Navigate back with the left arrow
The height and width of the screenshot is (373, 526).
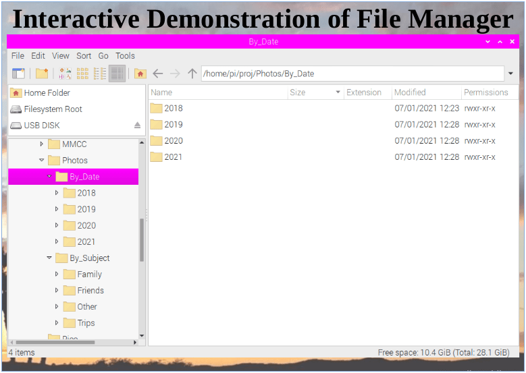point(158,74)
